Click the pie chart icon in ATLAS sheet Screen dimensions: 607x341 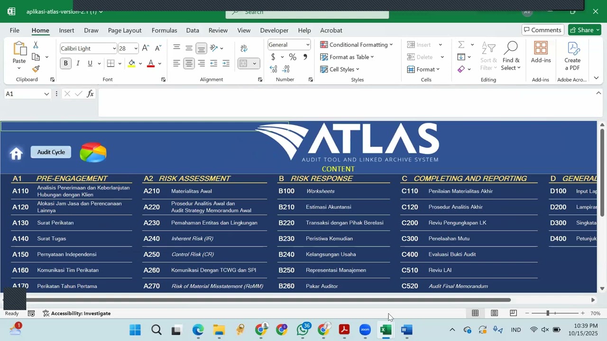tap(93, 153)
